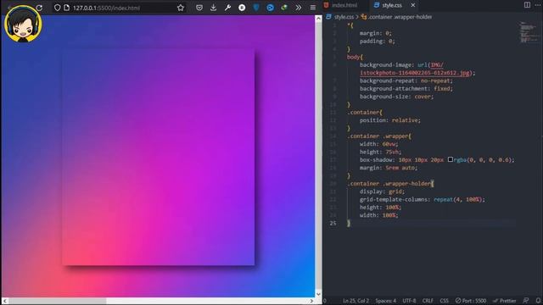The width and height of the screenshot is (543, 305).
Task: Change indentation via Spaces: 4
Action: tap(385, 301)
